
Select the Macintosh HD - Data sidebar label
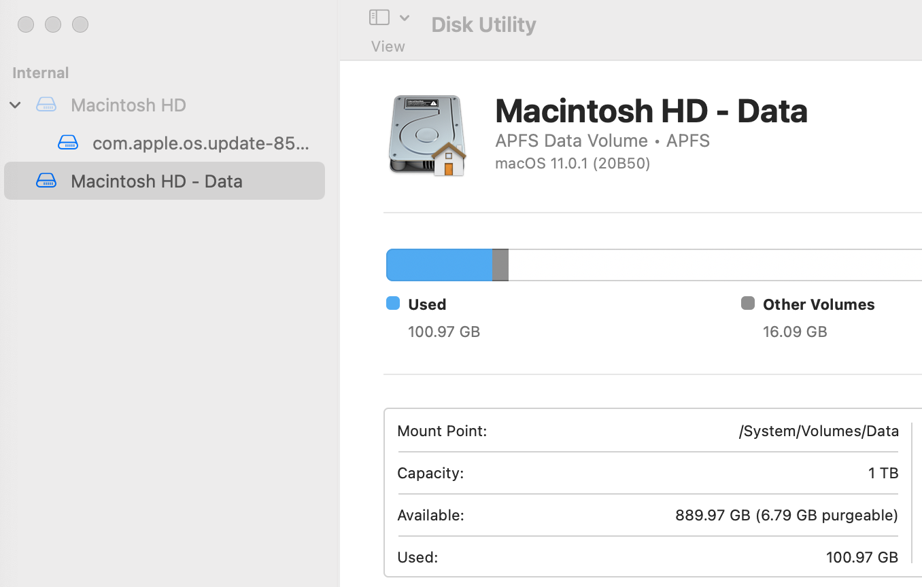(x=156, y=181)
